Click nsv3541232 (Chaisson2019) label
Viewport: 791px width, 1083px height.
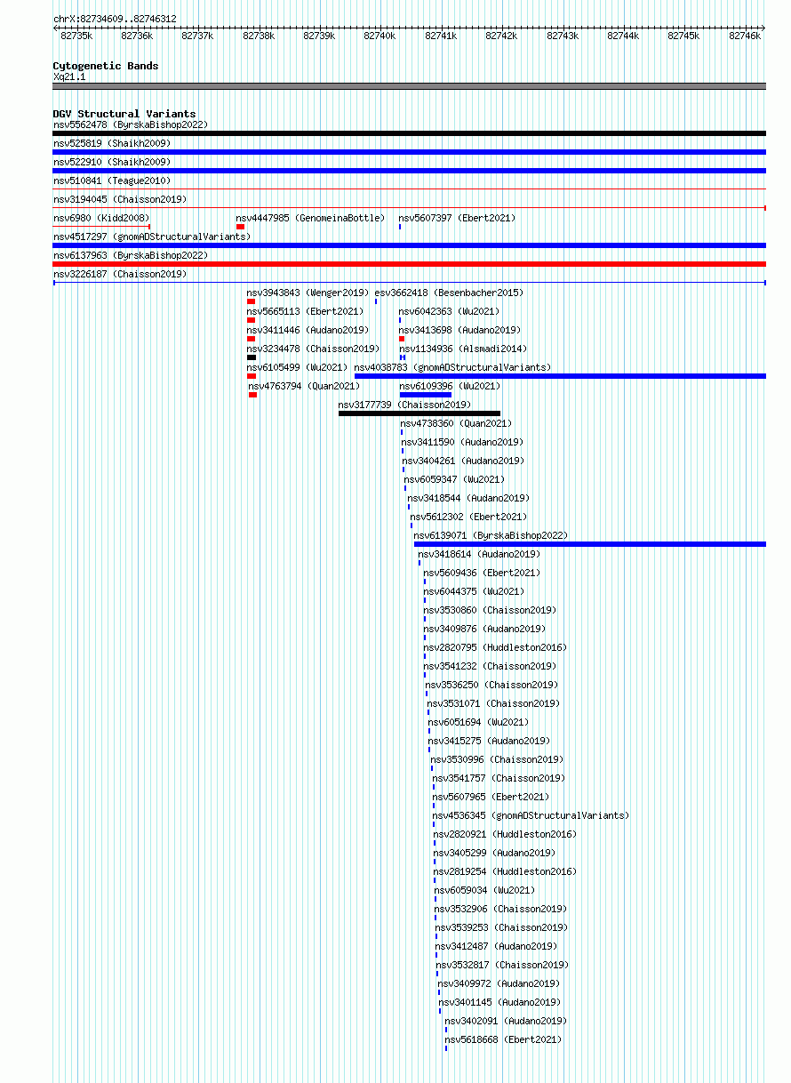[x=491, y=666]
